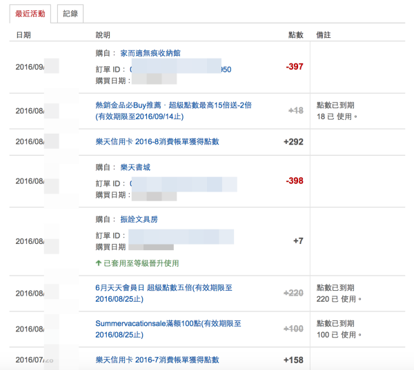Image resolution: width=414 pixels, height=370 pixels.
Task: Visit the 樂天書城 shop link
Action: (137, 167)
